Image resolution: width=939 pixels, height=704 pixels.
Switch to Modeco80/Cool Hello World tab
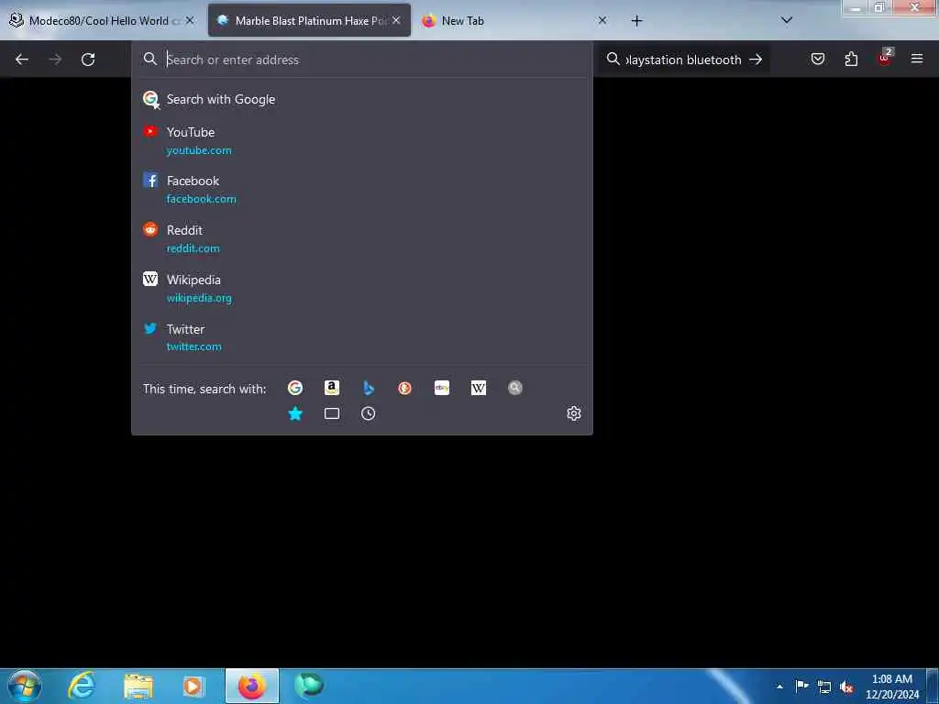103,20
